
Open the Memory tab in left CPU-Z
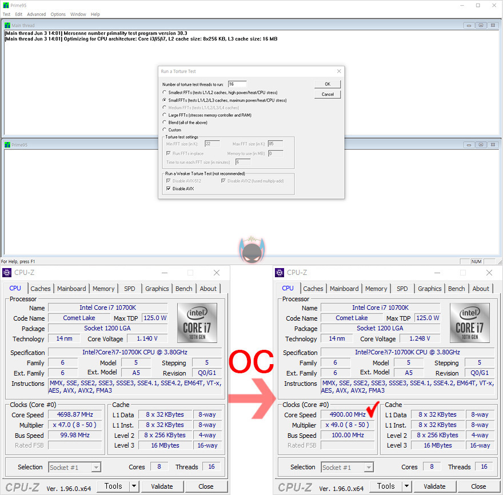(103, 289)
